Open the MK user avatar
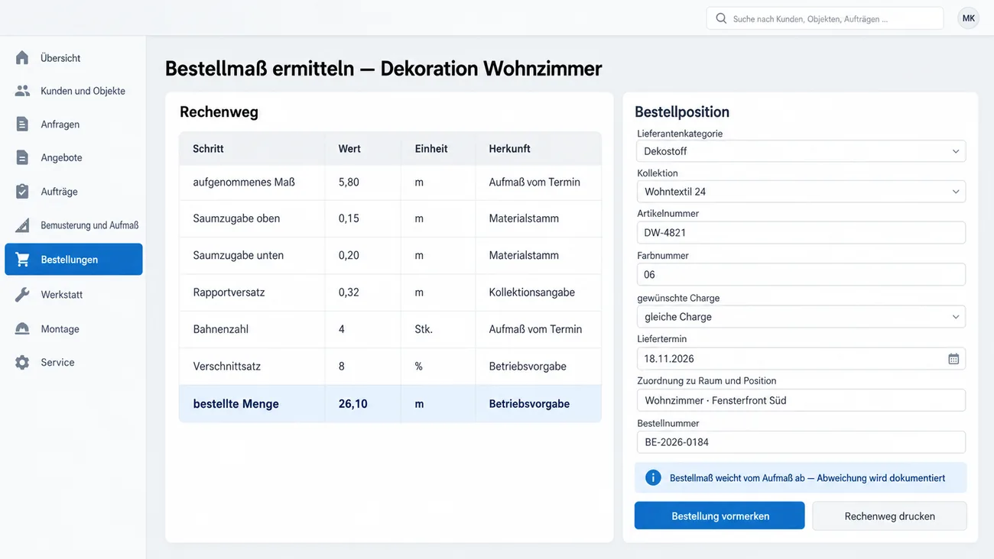 coord(968,18)
